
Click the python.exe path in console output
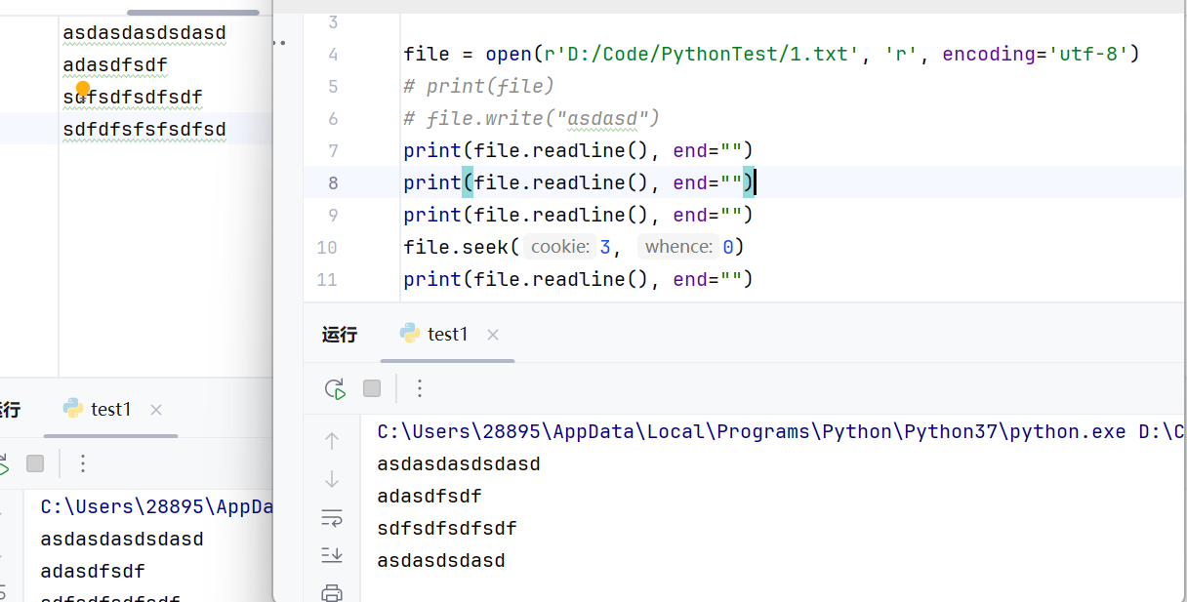click(x=780, y=431)
